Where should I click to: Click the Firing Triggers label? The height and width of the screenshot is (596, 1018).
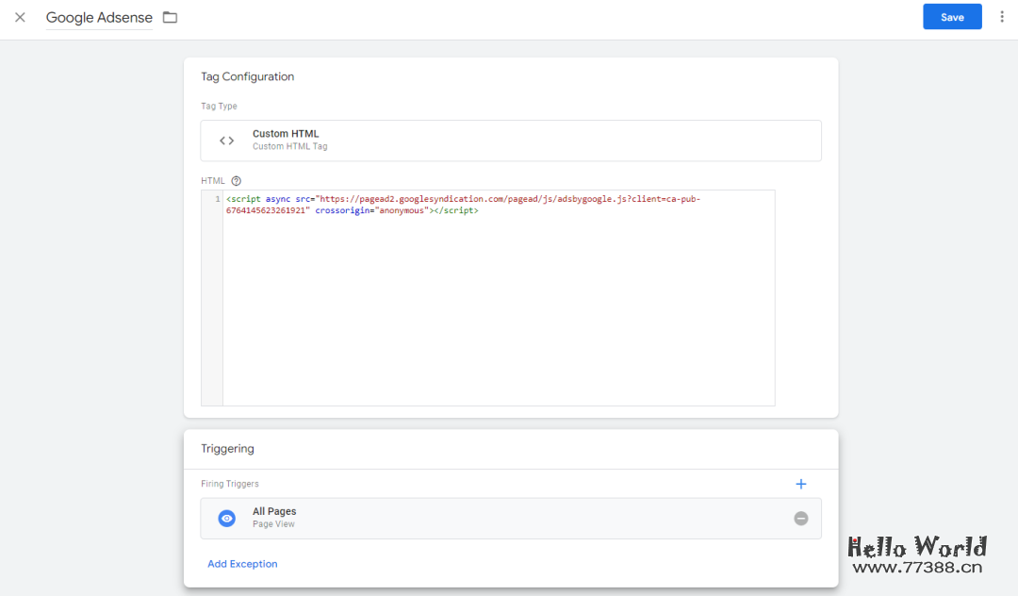[x=229, y=483]
